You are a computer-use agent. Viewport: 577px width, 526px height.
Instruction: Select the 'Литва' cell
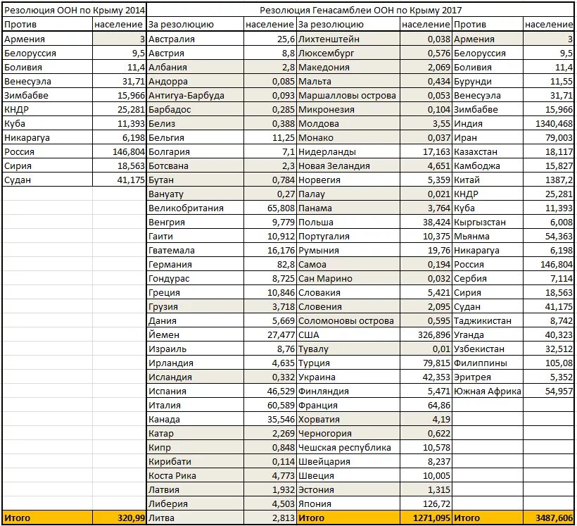click(x=195, y=518)
